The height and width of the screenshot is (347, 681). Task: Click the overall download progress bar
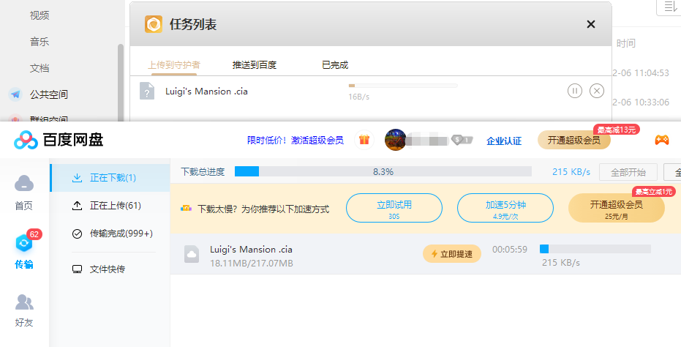click(x=383, y=172)
